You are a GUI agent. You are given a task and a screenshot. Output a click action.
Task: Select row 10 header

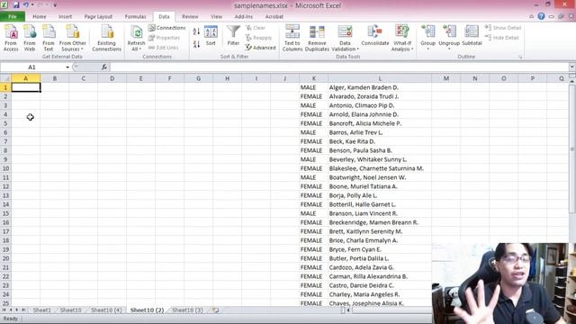click(x=5, y=168)
